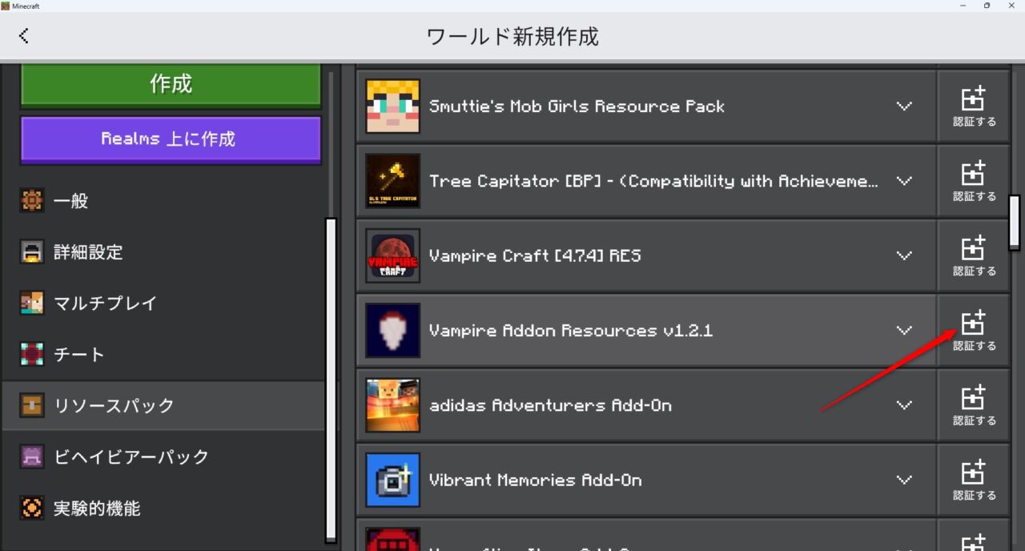Open the チート tab
This screenshot has height=551, width=1025.
pyautogui.click(x=164, y=355)
